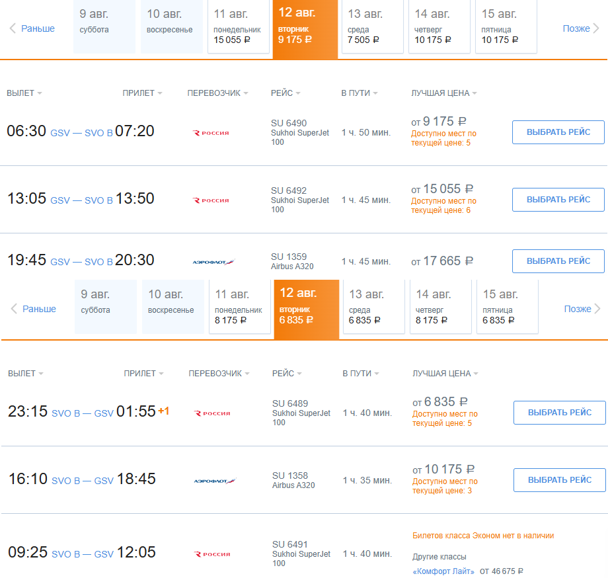Sort outbound flights by ЛУЧШАЯ ЦЕНА
Viewport: 608px width, 578px height.
(x=444, y=93)
